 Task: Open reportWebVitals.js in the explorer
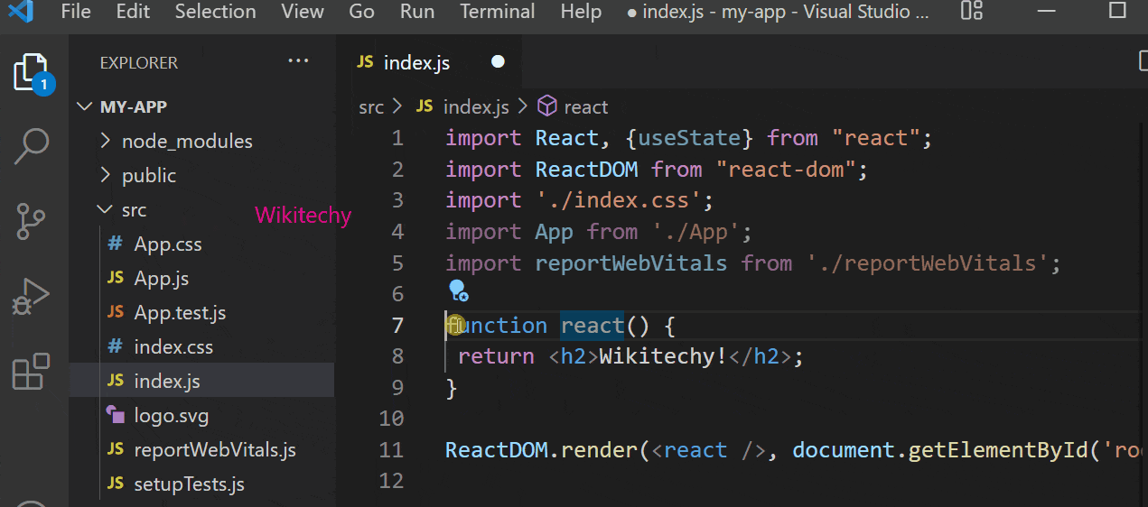click(215, 449)
